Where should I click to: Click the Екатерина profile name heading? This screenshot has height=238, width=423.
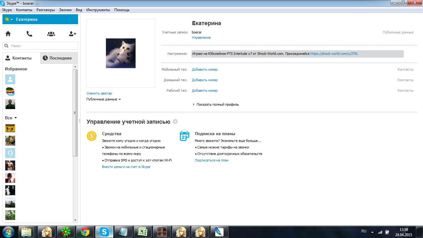pyautogui.click(x=207, y=23)
